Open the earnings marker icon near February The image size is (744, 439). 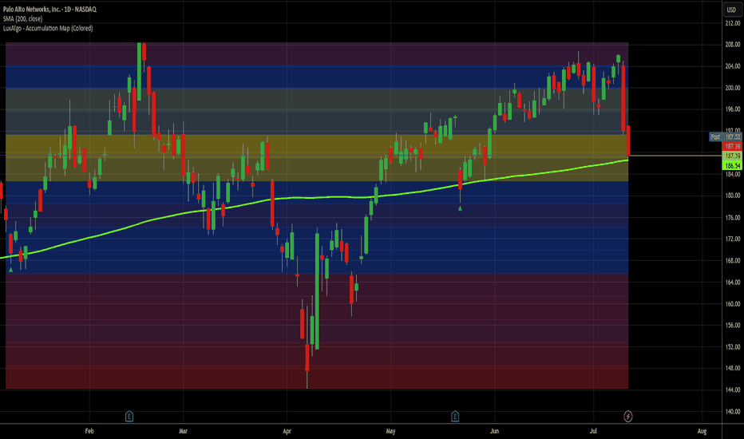pyautogui.click(x=129, y=417)
